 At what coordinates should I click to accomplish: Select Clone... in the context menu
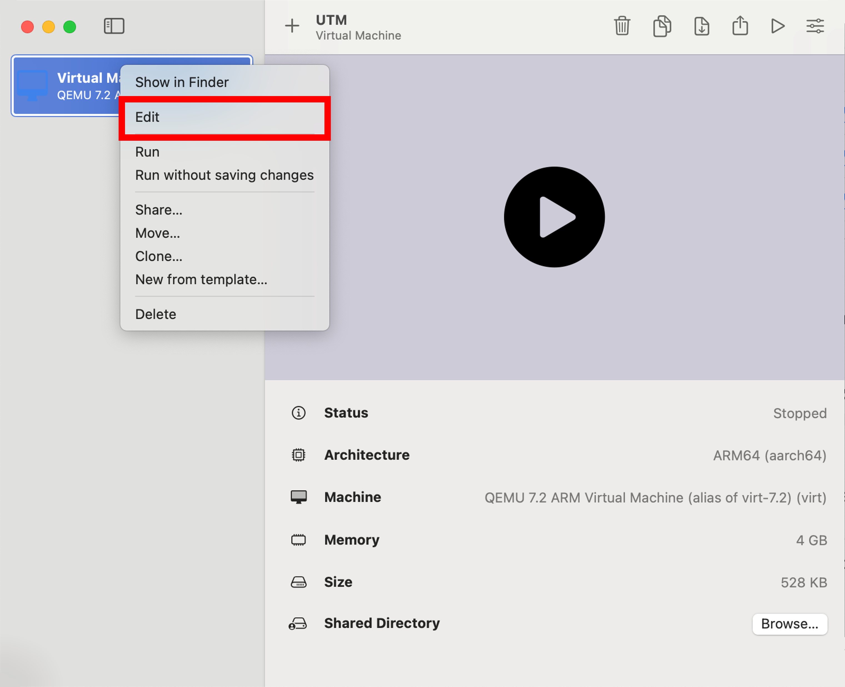click(x=159, y=256)
